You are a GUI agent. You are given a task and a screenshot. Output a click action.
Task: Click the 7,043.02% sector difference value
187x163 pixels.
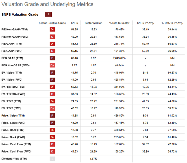(x=119, y=58)
